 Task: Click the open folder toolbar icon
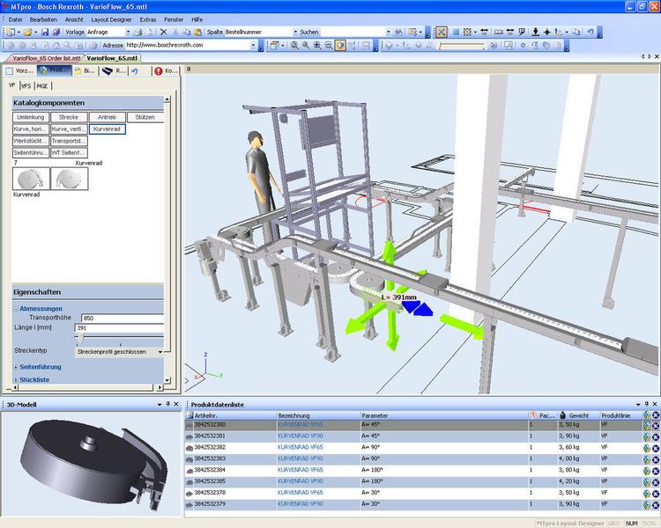27,32
